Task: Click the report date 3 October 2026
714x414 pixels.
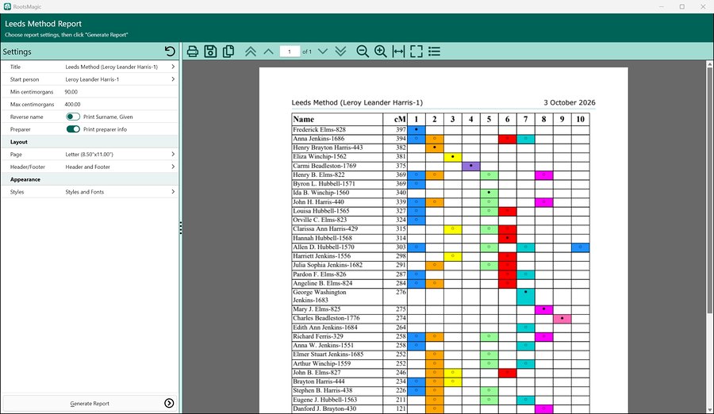Action: [x=569, y=102]
